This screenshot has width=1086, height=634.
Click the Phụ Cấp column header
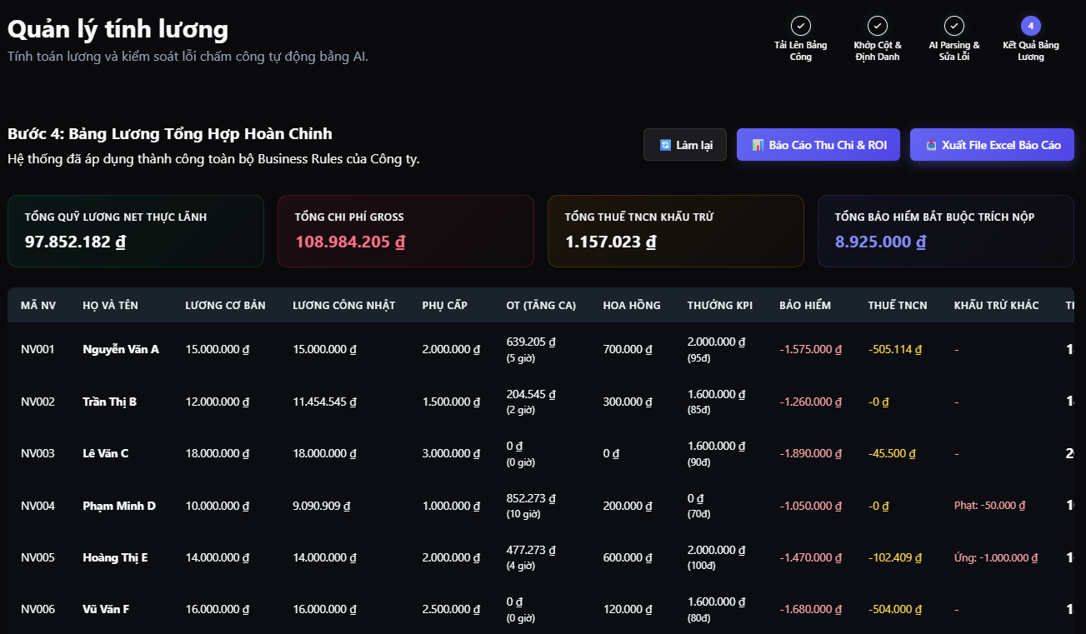coord(445,306)
